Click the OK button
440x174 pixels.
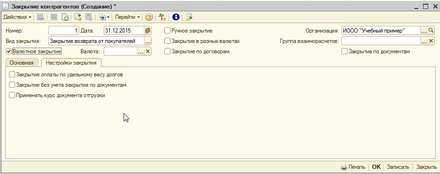tap(377, 167)
